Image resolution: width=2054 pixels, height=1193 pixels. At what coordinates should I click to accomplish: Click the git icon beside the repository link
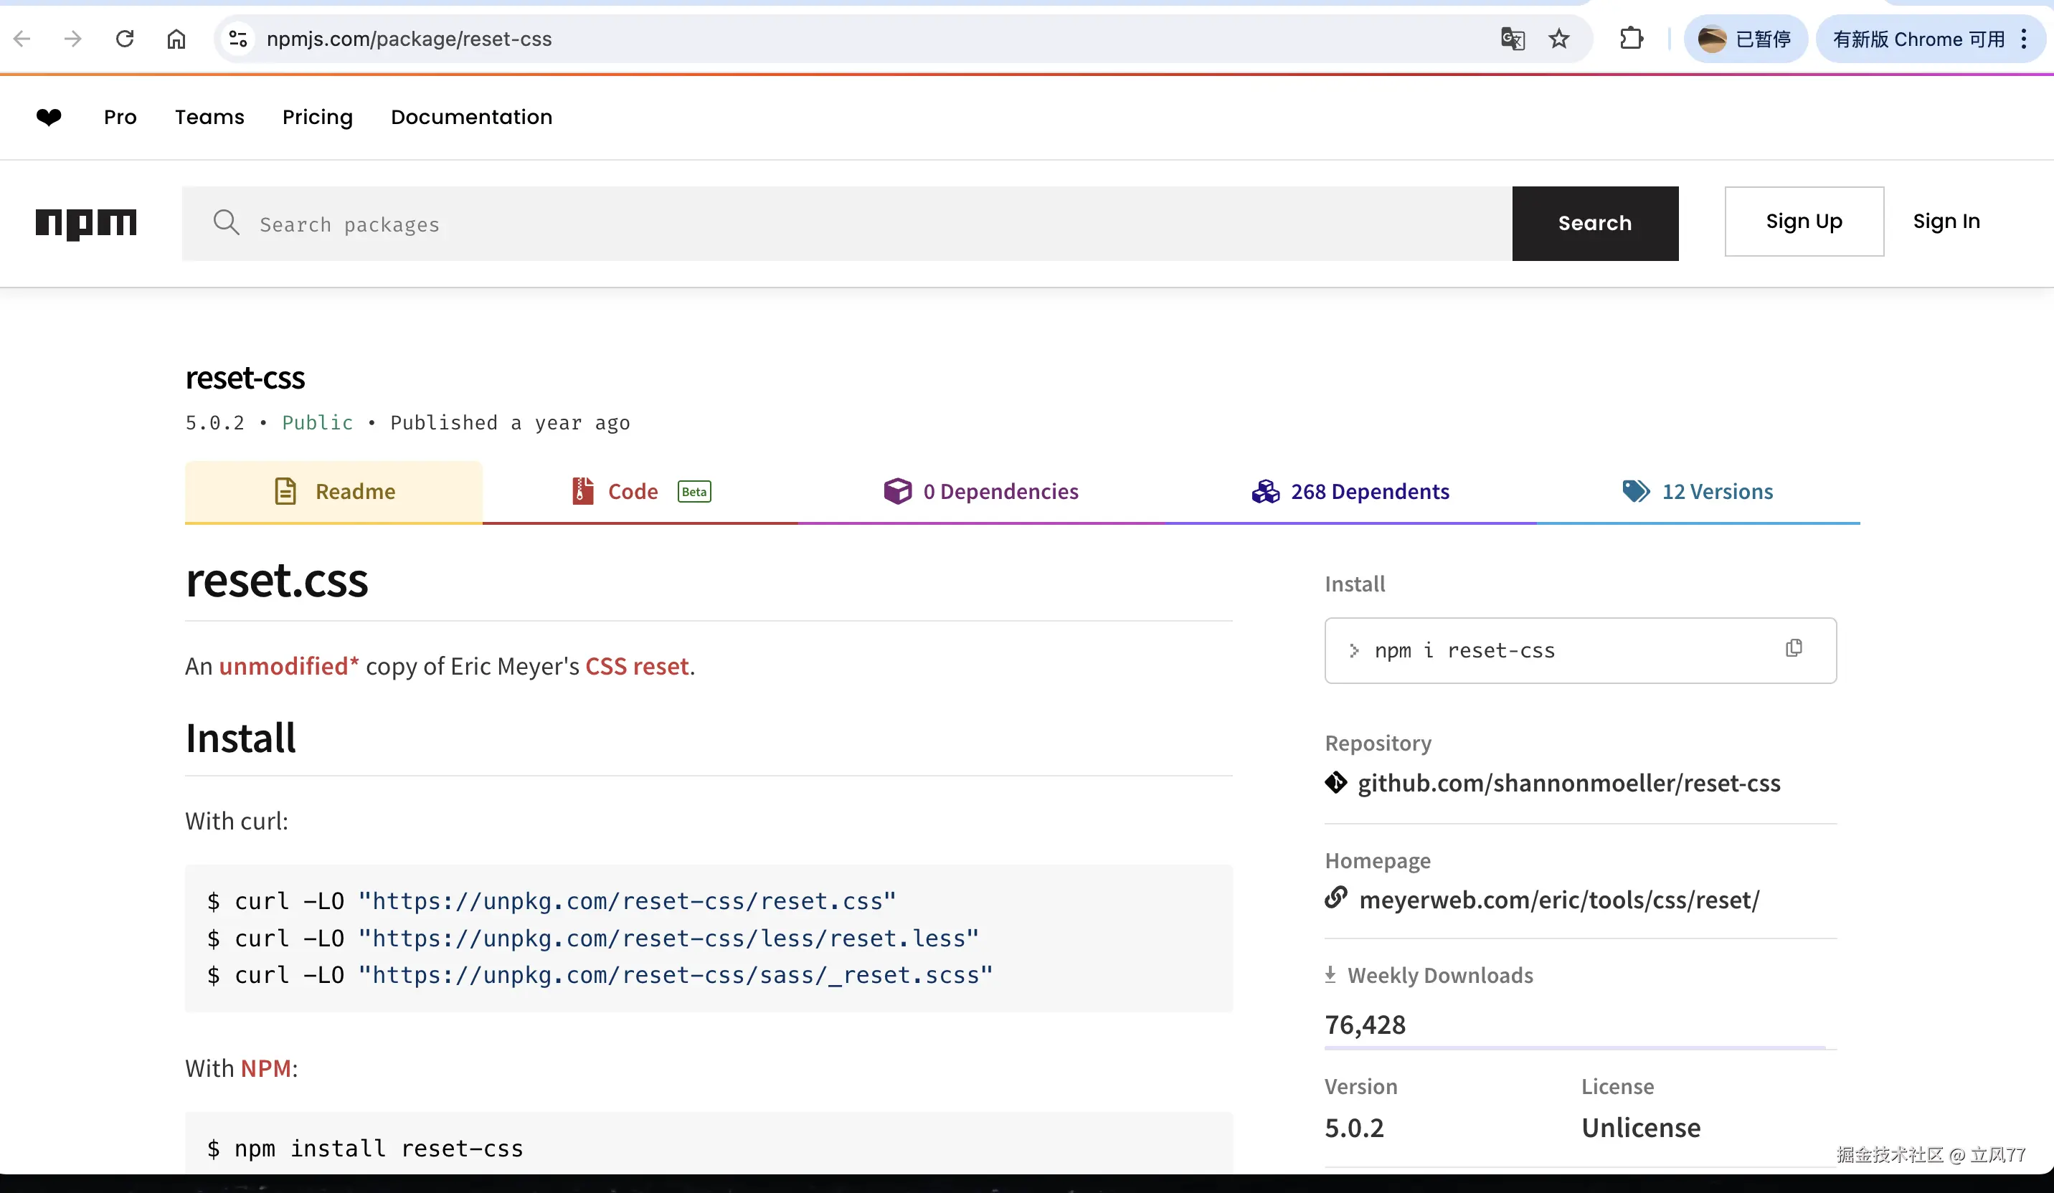click(x=1336, y=782)
